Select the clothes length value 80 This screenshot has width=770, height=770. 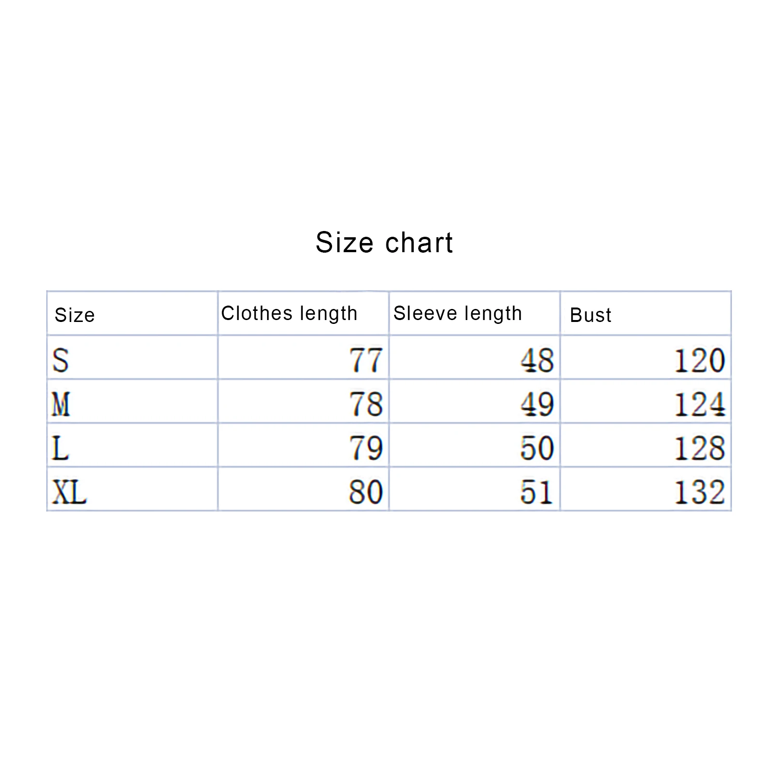click(366, 492)
